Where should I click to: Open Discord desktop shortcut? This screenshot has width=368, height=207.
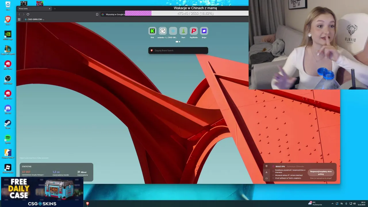tap(8, 109)
